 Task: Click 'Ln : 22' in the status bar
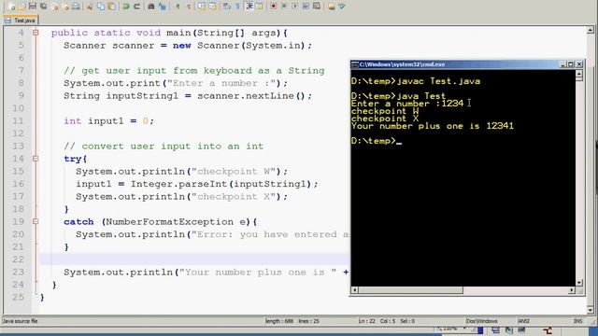pos(367,321)
